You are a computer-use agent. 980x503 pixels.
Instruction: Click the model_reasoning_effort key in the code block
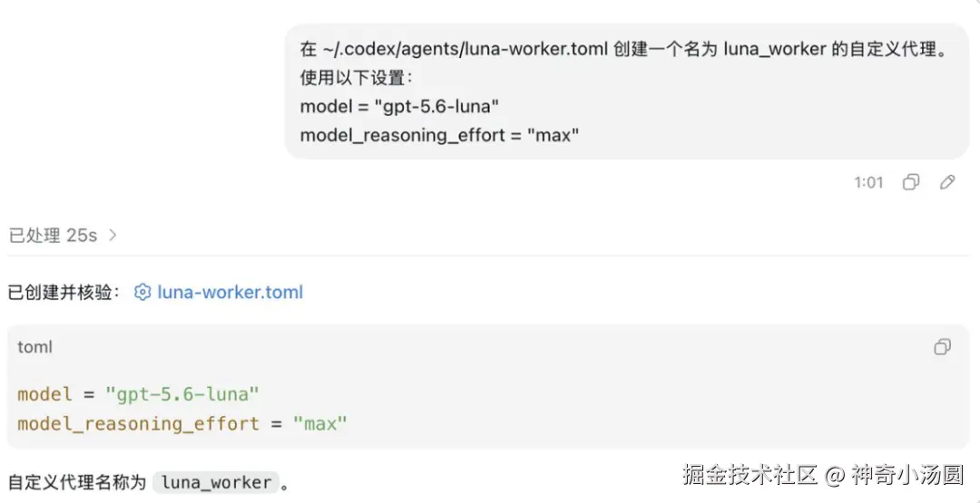[x=138, y=424]
